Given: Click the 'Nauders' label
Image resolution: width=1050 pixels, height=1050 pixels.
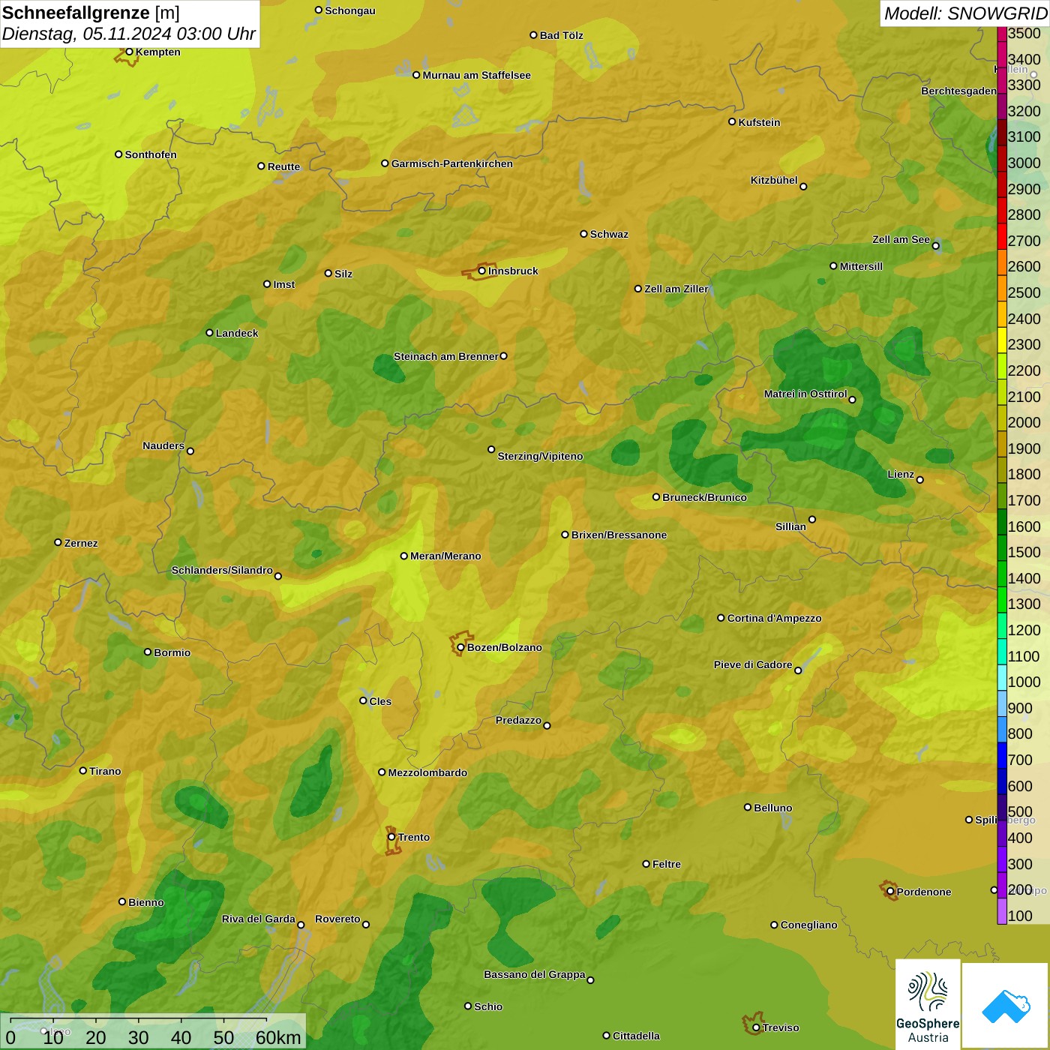Looking at the screenshot, I should [x=163, y=445].
